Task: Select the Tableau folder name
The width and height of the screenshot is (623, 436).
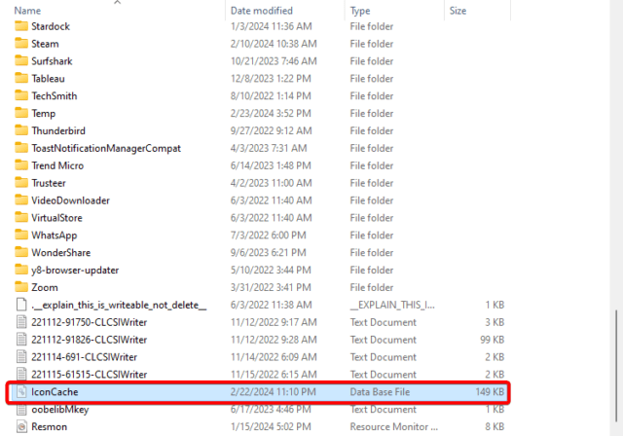Action: click(48, 79)
